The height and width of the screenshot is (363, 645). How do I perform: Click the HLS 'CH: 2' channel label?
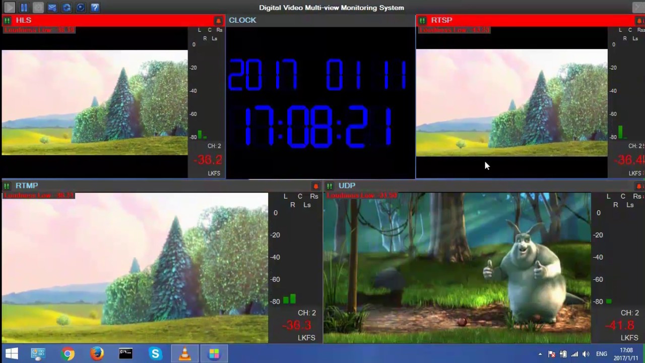pos(214,146)
